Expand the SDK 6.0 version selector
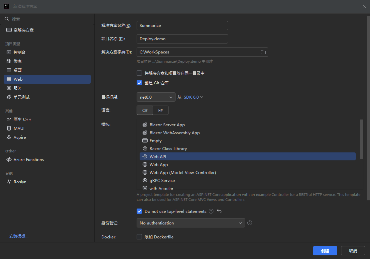 coord(193,97)
